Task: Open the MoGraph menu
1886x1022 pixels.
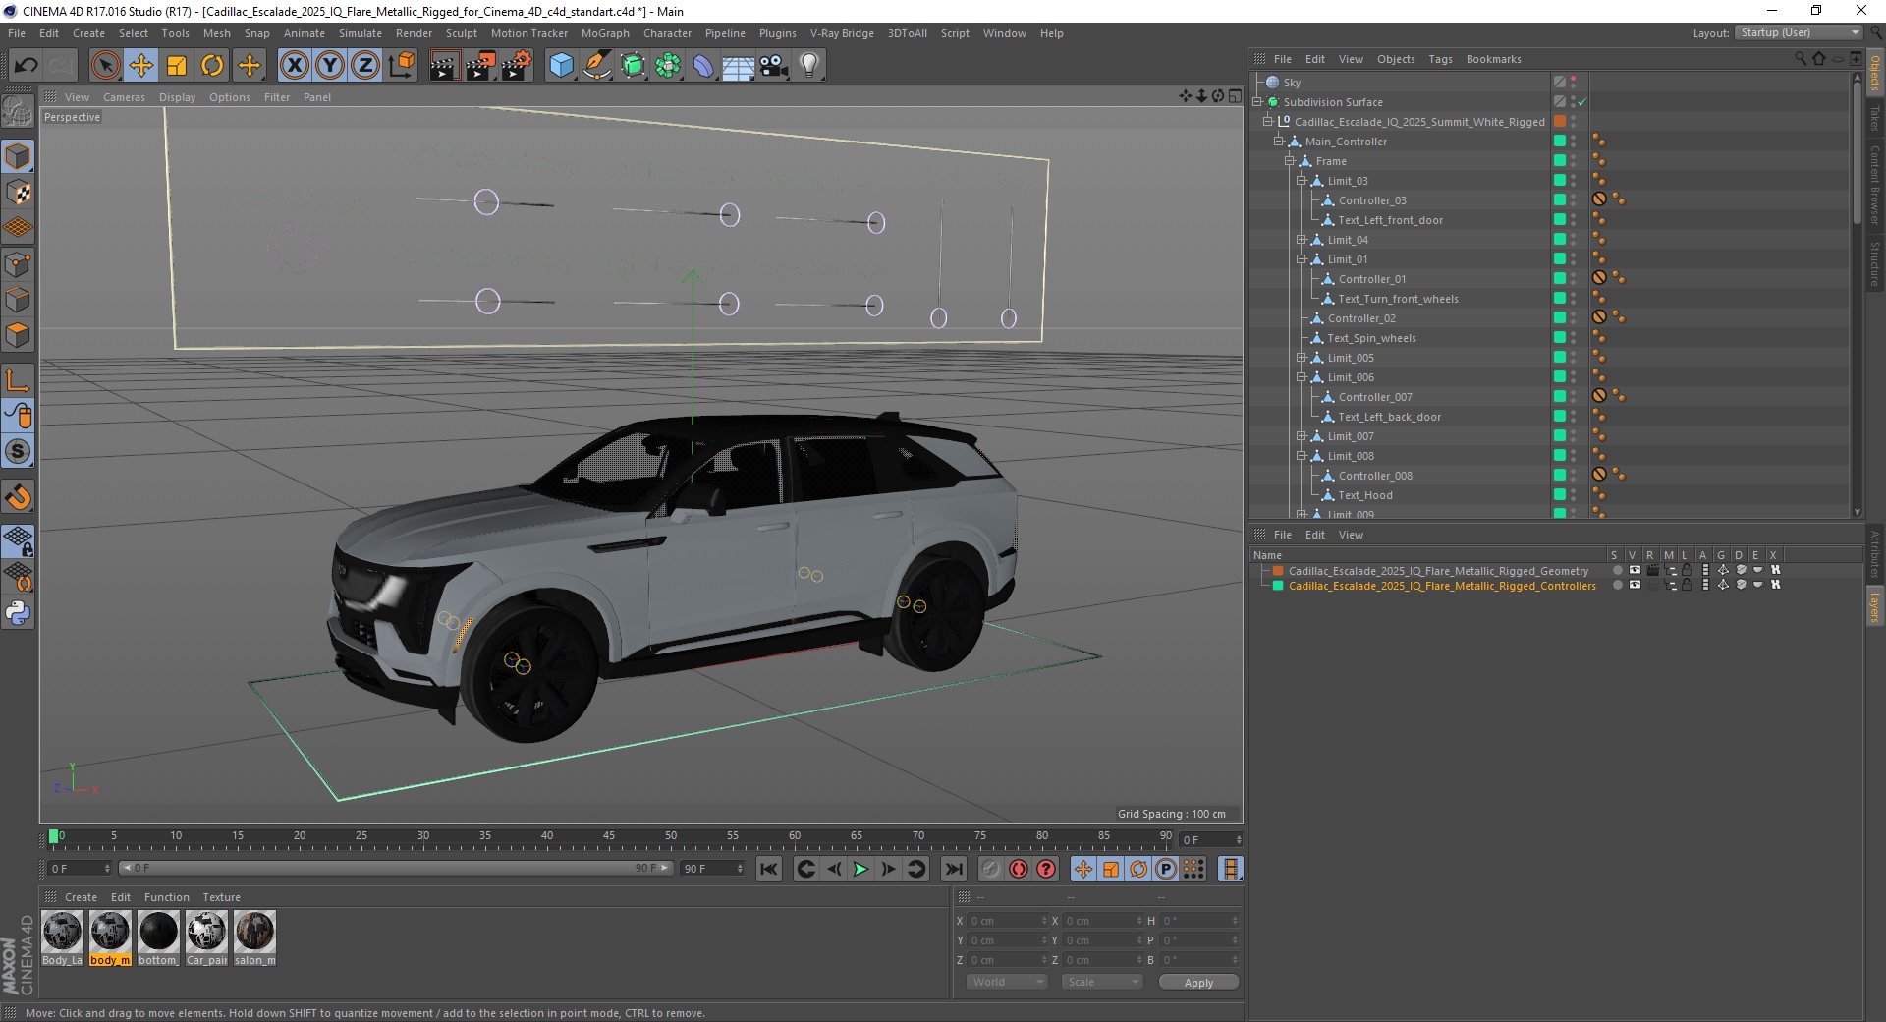Action: [x=605, y=33]
